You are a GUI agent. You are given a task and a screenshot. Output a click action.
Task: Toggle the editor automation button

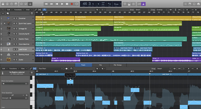(x=30, y=69)
